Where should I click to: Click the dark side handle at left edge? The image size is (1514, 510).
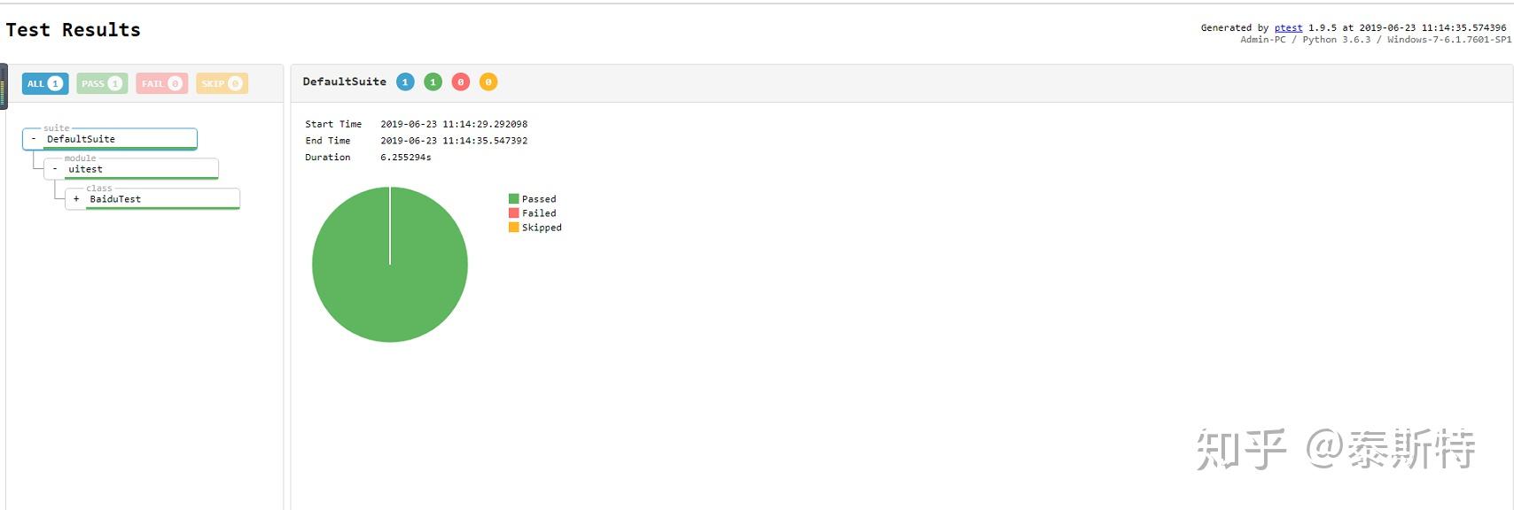4,86
